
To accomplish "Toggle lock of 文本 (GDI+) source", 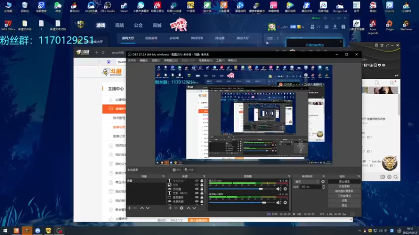I will coord(202,193).
